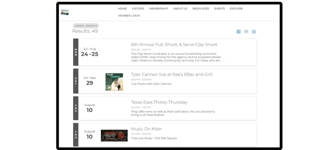Click the Music On Main event thumbnail
This screenshot has width=336, height=150.
point(114,136)
